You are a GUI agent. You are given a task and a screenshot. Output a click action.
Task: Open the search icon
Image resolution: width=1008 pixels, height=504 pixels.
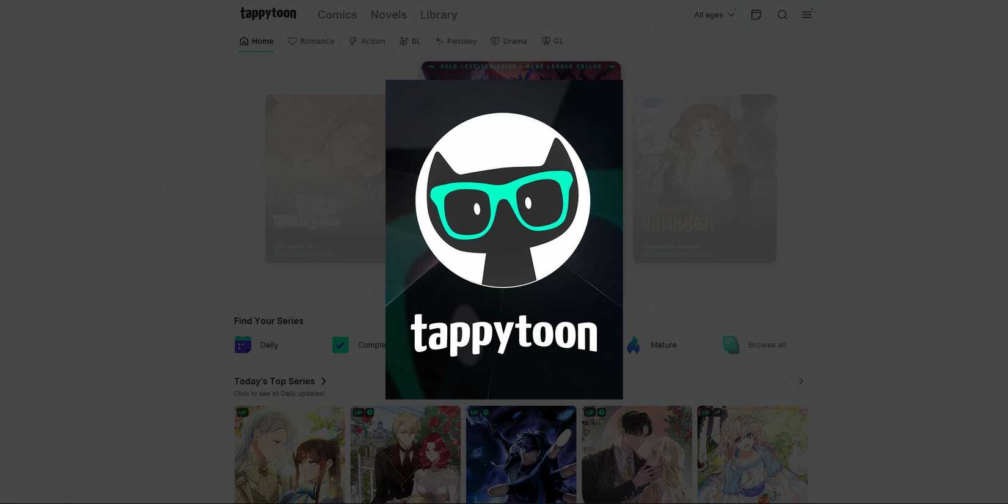pyautogui.click(x=783, y=15)
